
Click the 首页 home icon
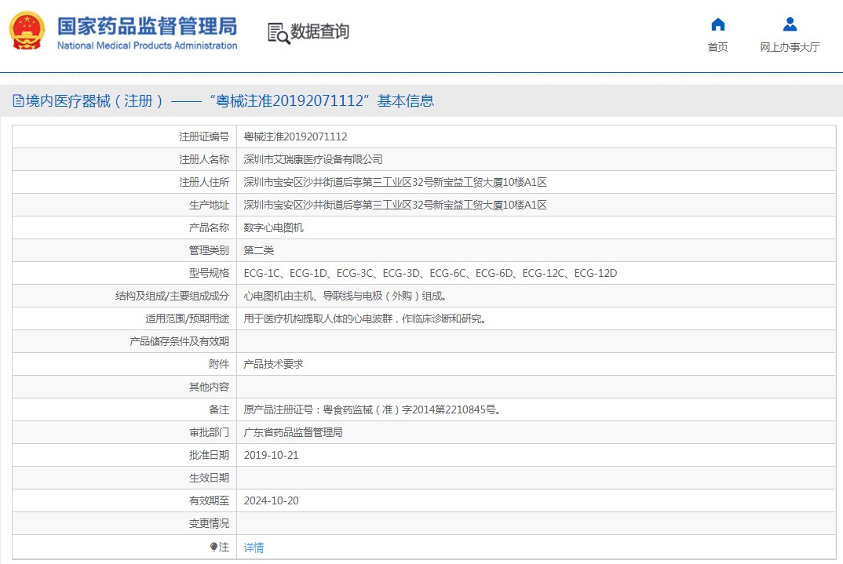(x=717, y=24)
